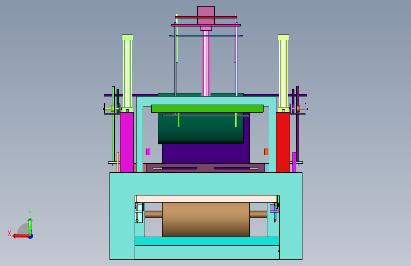Select the pink central vertical rod
This screenshot has height=266, width=411.
point(206,63)
